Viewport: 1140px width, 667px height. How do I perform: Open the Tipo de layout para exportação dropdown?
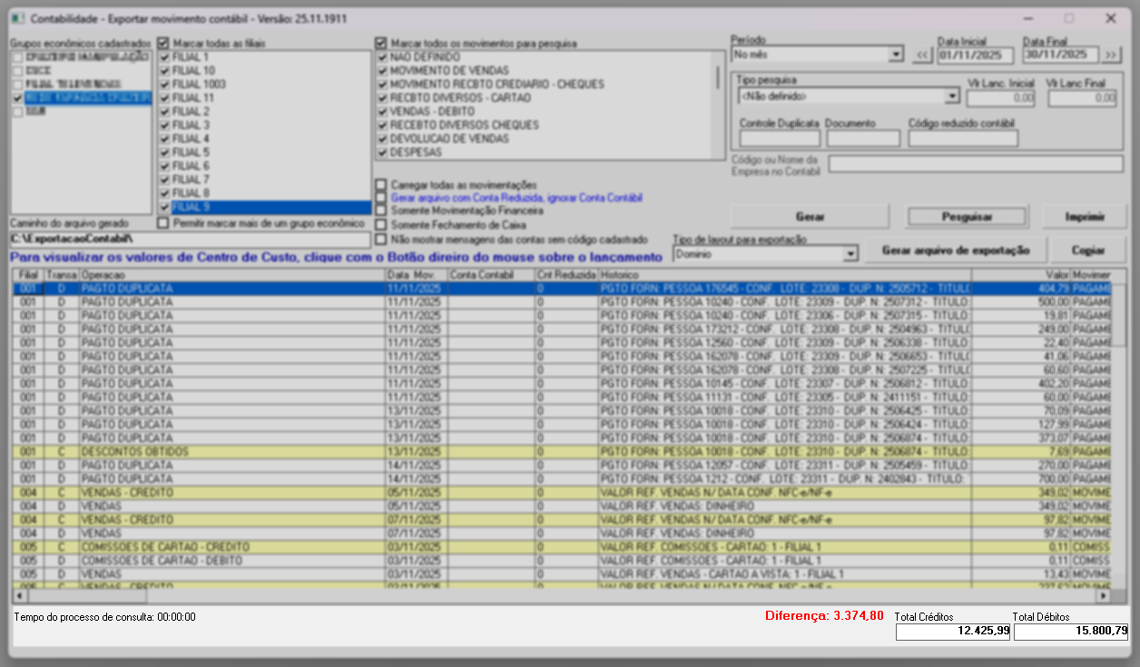click(x=850, y=255)
